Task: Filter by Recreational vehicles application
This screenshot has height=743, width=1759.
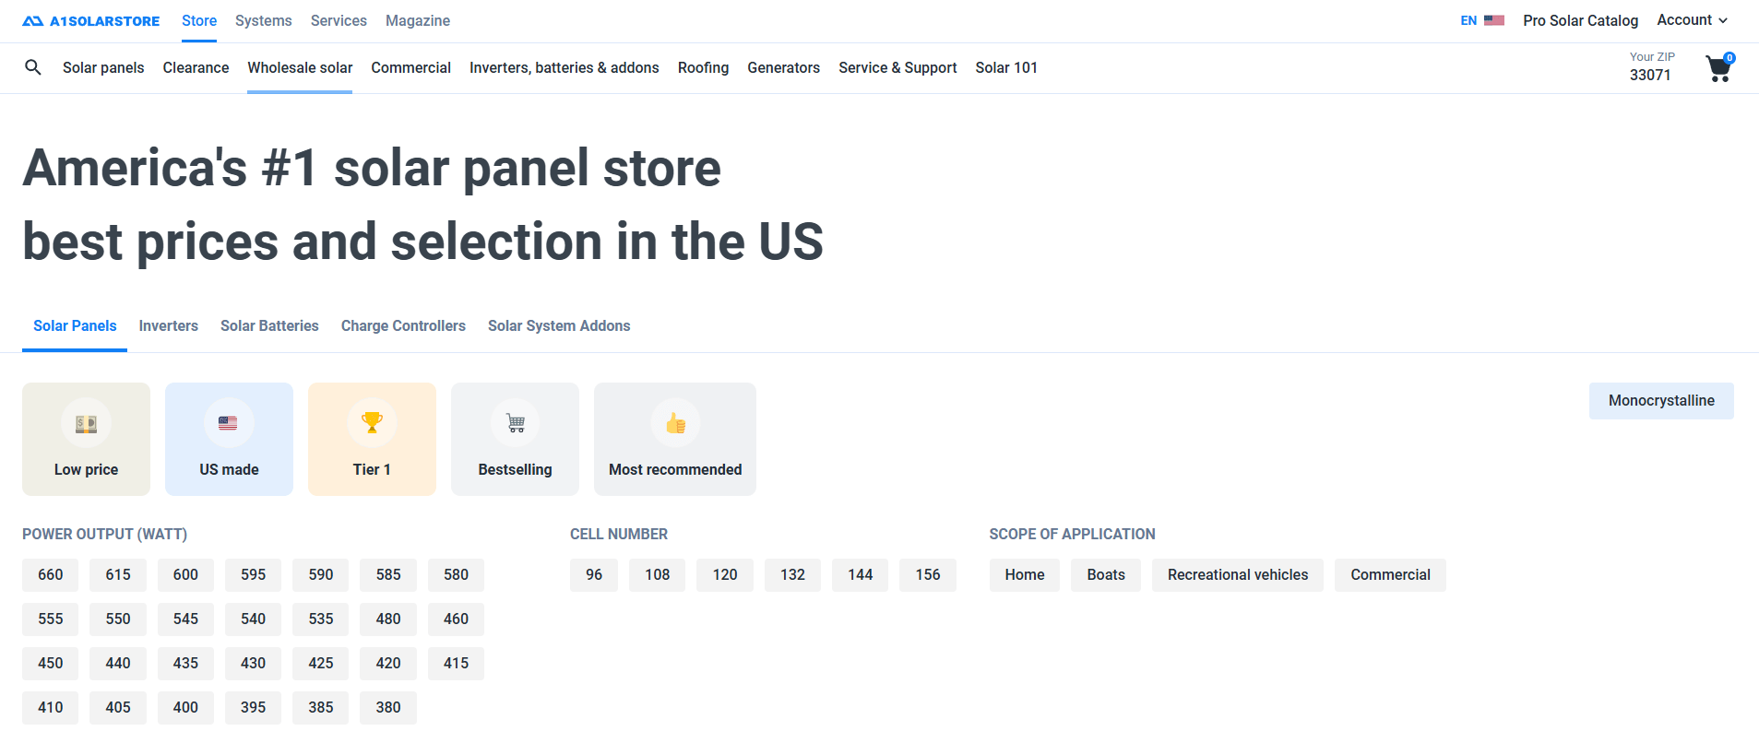Action: [1237, 575]
